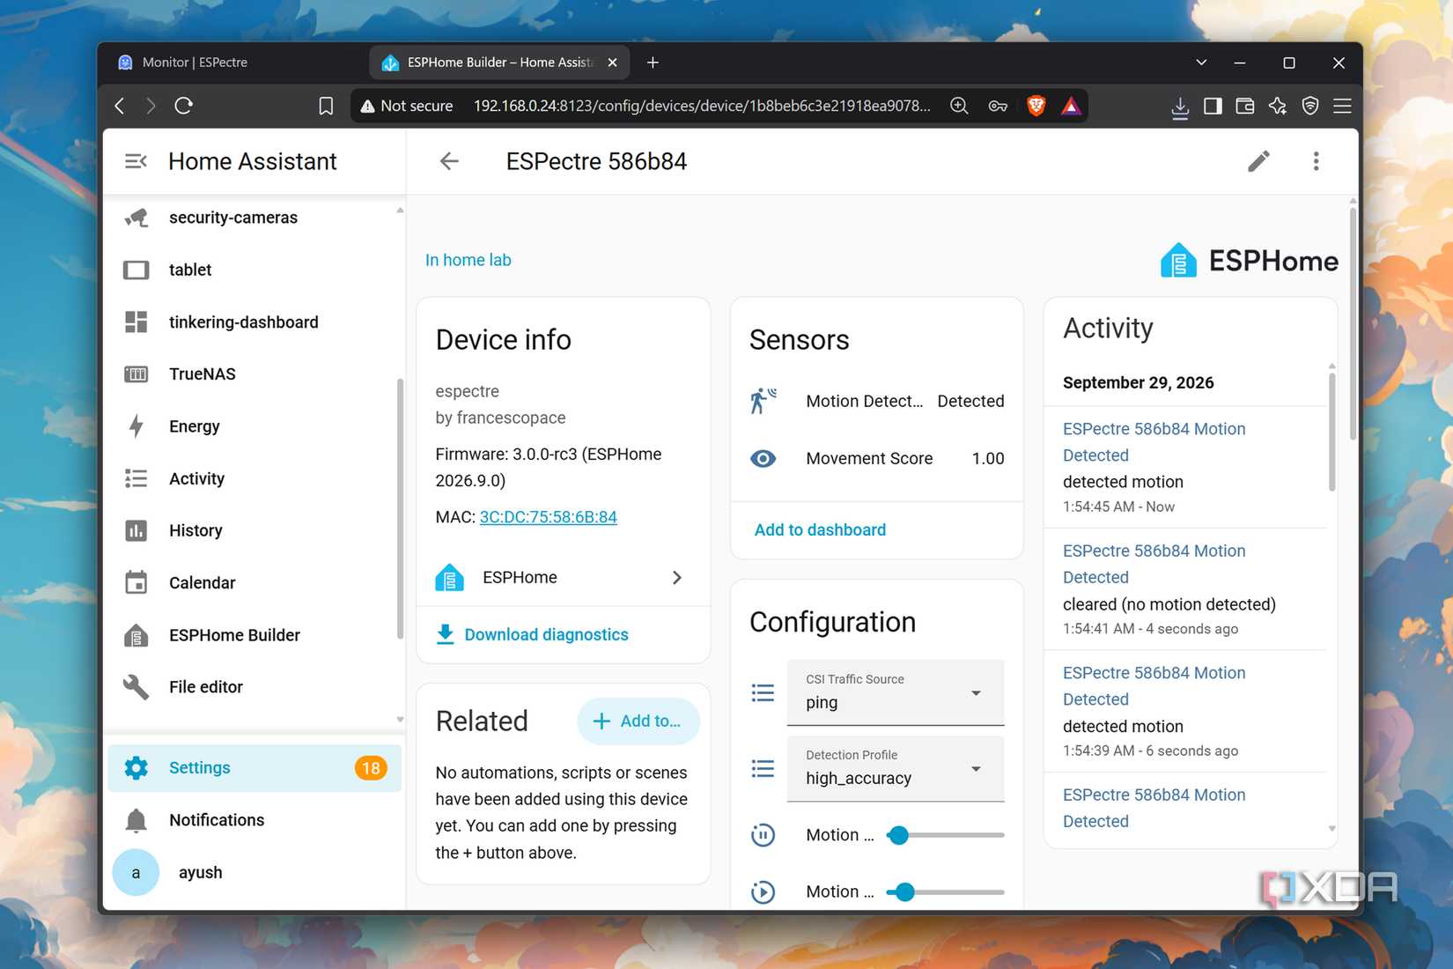Open the Motion Detected sensor walking icon
Viewport: 1453px width, 969px height.
pos(763,401)
